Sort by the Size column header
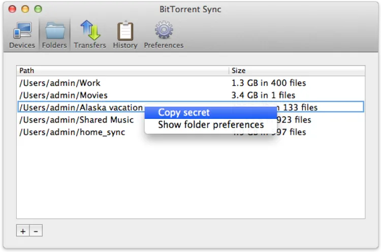The width and height of the screenshot is (381, 252). coord(297,71)
